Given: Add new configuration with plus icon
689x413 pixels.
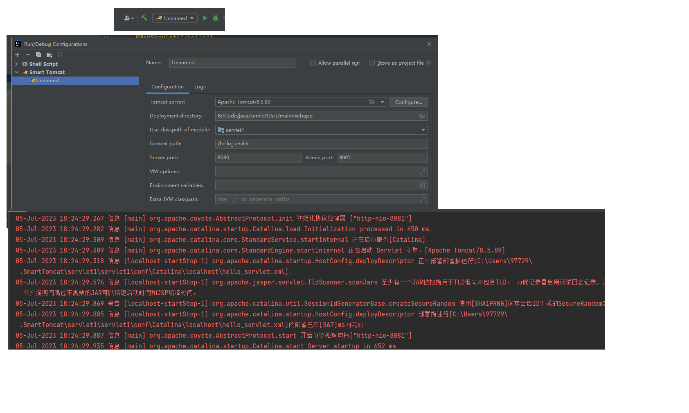Looking at the screenshot, I should 17,55.
